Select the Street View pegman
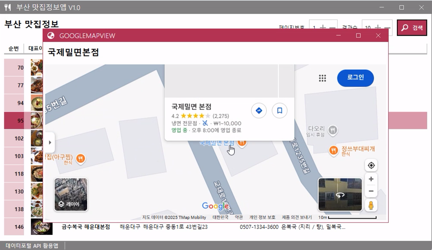 pyautogui.click(x=371, y=205)
